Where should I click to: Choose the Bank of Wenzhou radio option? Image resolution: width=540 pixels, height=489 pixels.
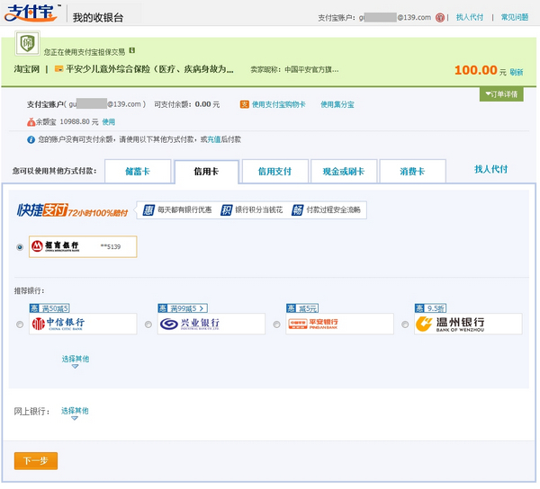405,325
